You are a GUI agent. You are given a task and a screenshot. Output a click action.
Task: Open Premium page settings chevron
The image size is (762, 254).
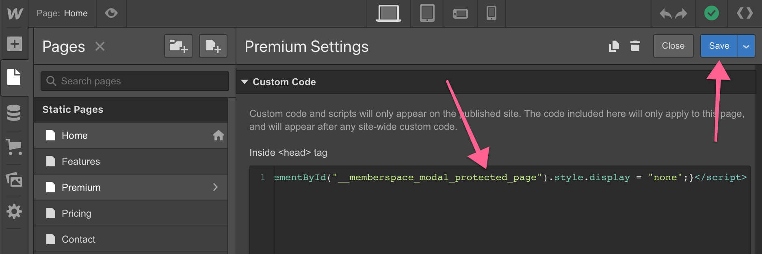[215, 187]
